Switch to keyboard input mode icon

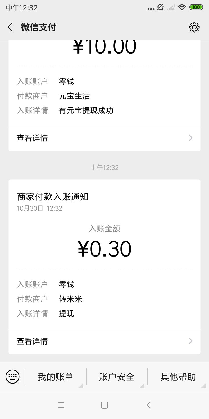(12, 377)
